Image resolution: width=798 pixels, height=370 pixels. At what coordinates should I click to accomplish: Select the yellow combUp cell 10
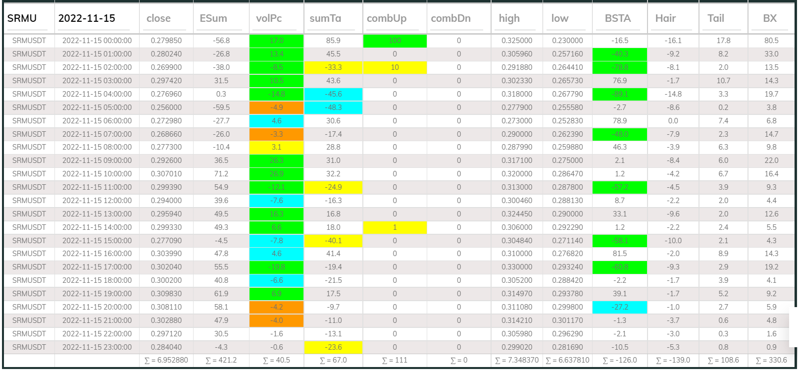(x=395, y=67)
